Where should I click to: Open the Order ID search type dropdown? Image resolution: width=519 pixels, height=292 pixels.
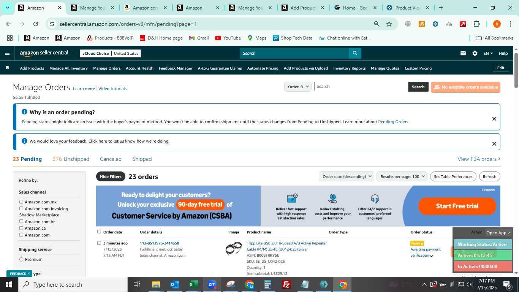tap(298, 87)
